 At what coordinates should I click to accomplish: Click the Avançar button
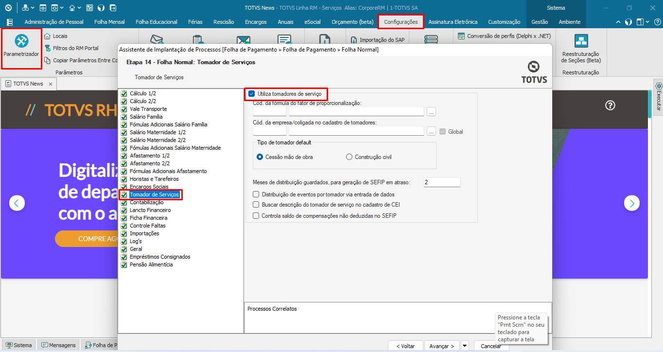coord(442,346)
